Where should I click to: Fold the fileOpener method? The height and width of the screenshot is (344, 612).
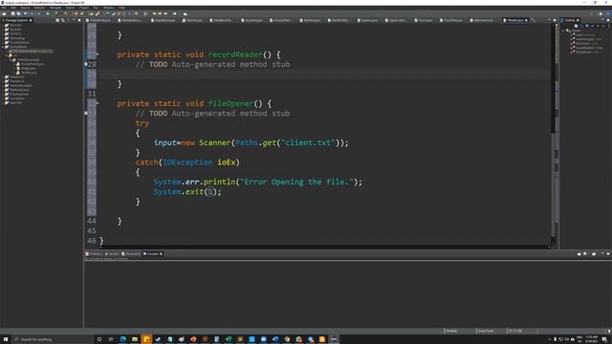click(x=98, y=103)
